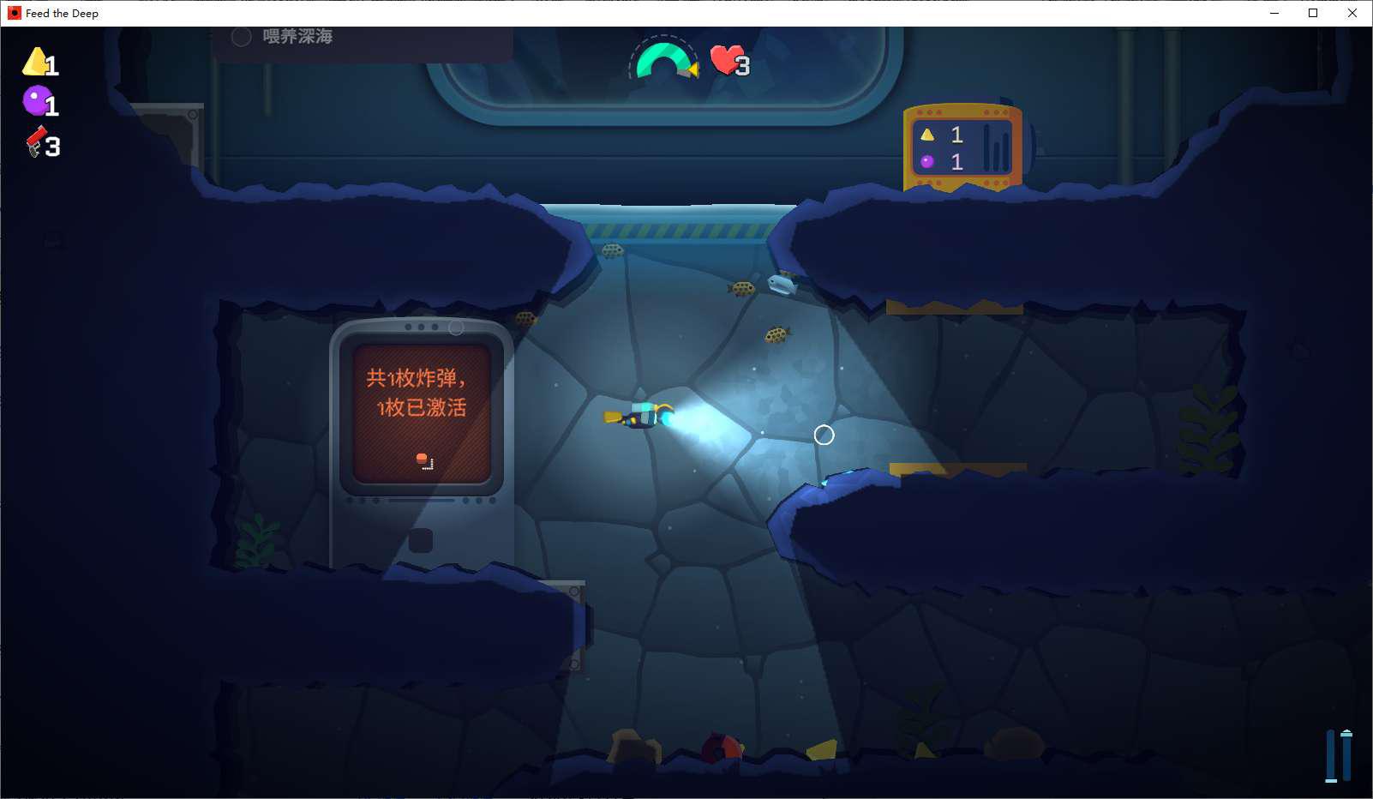Click the small bomb icon on terminal
The image size is (1373, 799).
[x=423, y=460]
